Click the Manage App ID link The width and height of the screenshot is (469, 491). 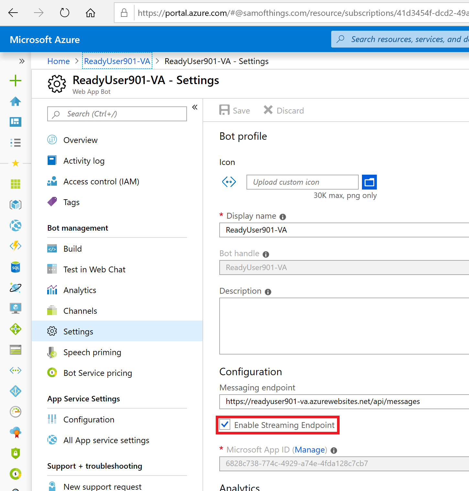pos(310,450)
